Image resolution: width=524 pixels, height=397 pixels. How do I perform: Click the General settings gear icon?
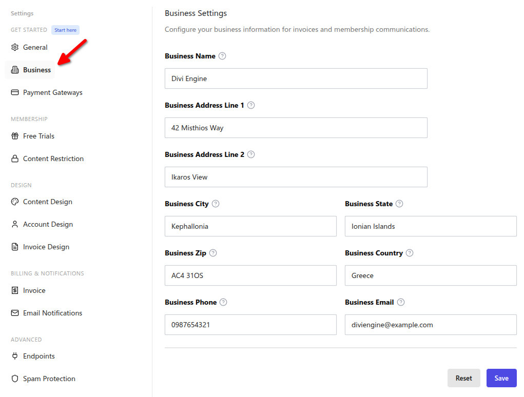tap(15, 47)
